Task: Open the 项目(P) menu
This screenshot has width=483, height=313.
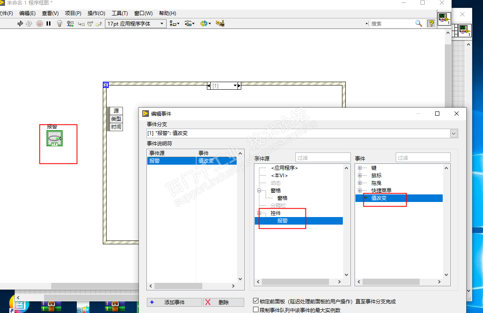Action: click(x=73, y=13)
